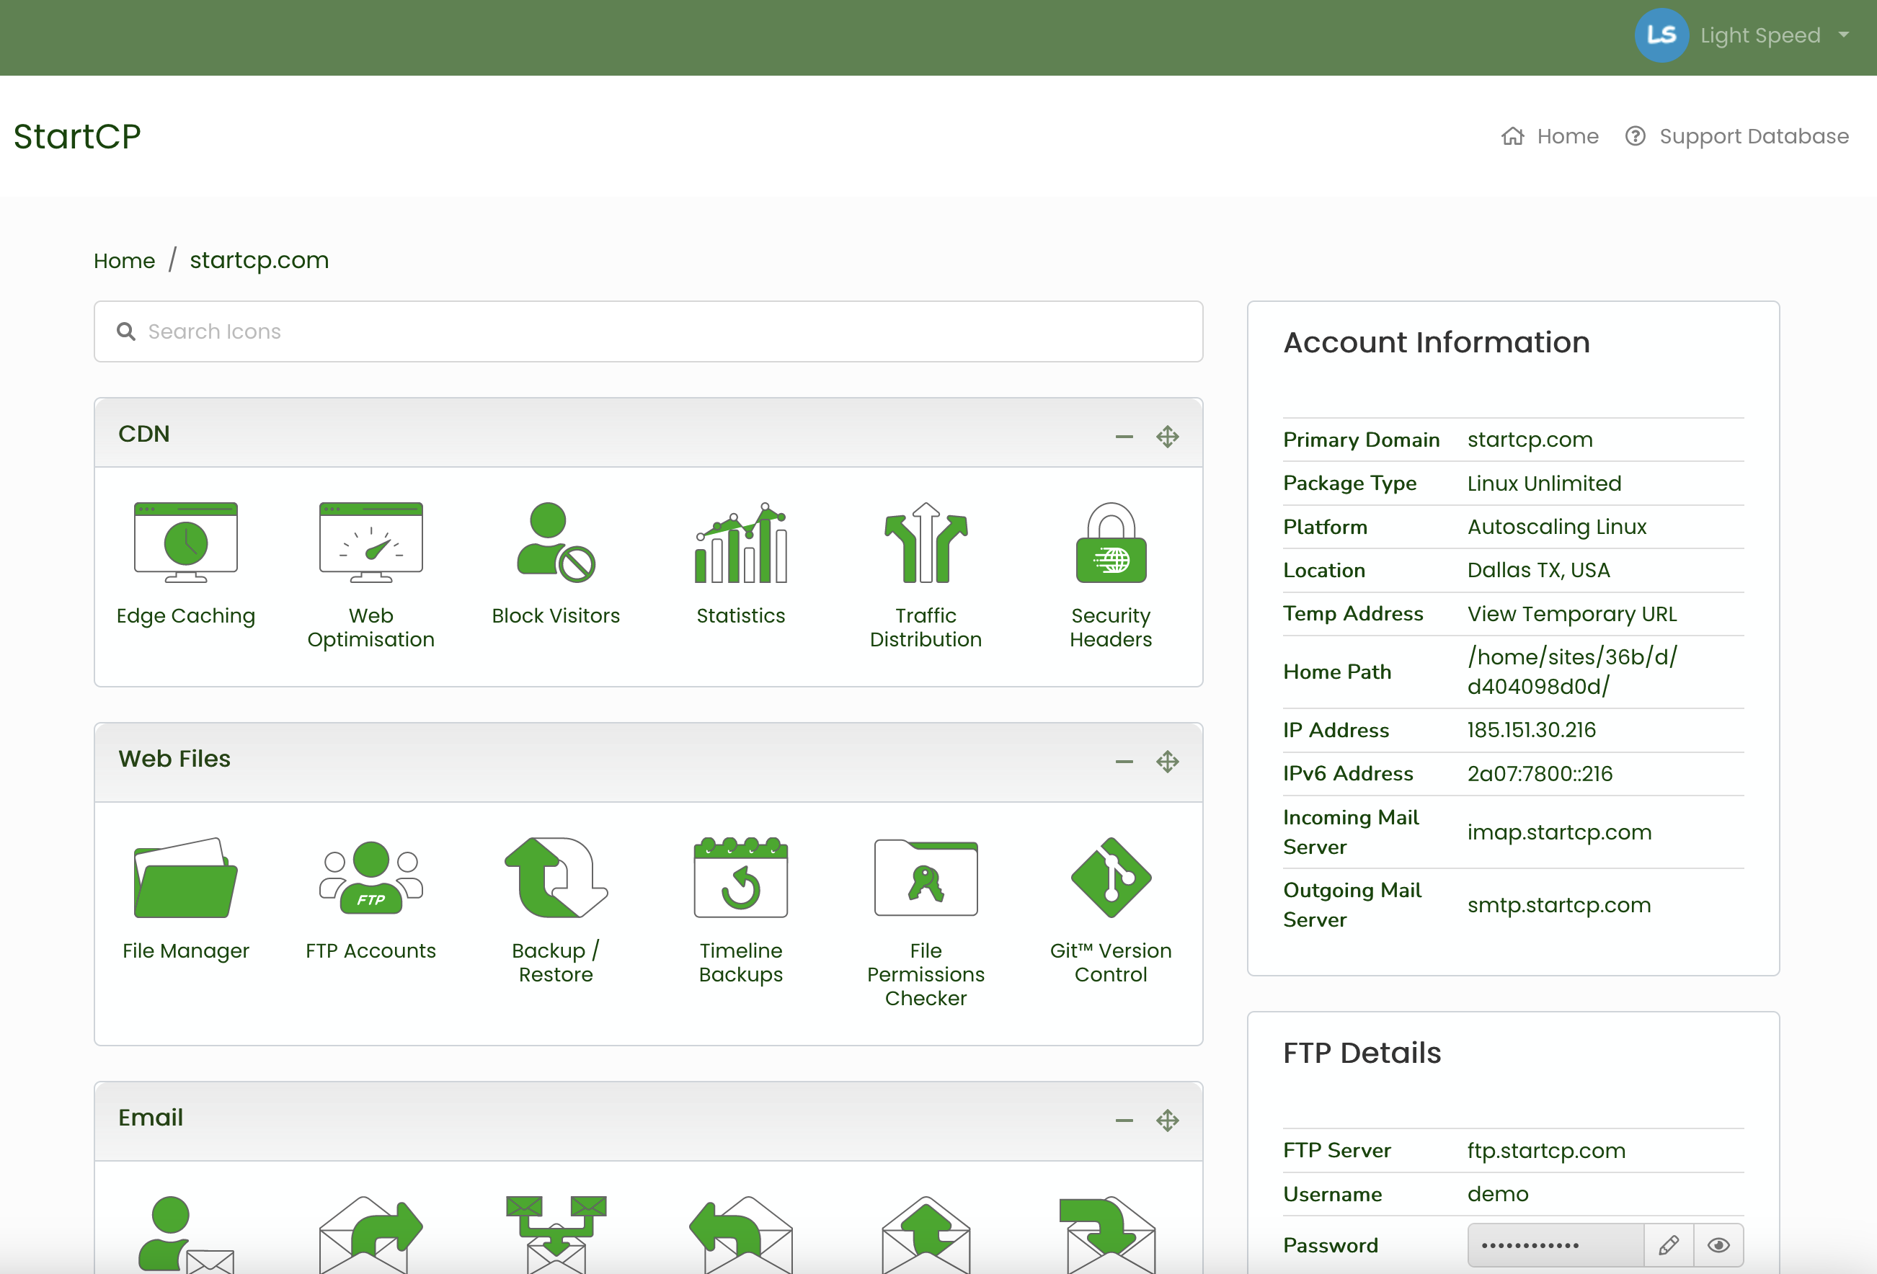The image size is (1877, 1274).
Task: Minimise the Email section
Action: [1124, 1120]
